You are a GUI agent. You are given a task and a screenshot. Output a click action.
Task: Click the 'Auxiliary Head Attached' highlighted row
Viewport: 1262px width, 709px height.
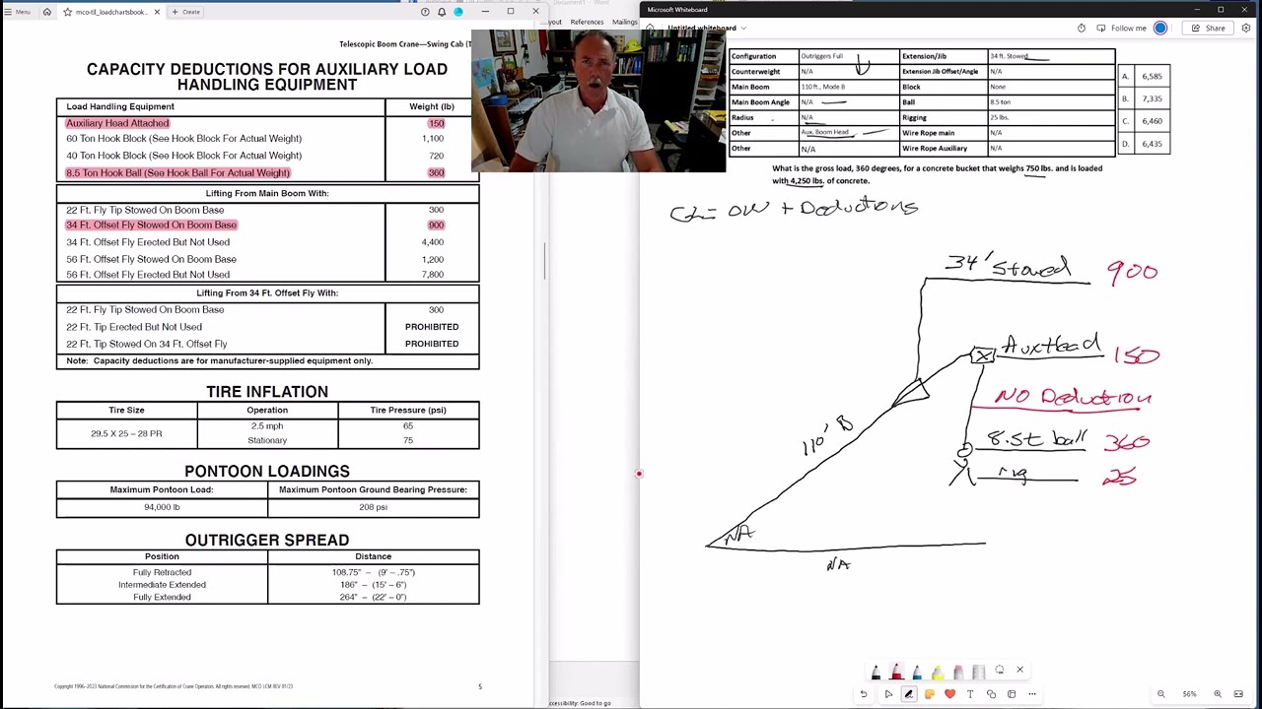point(117,123)
